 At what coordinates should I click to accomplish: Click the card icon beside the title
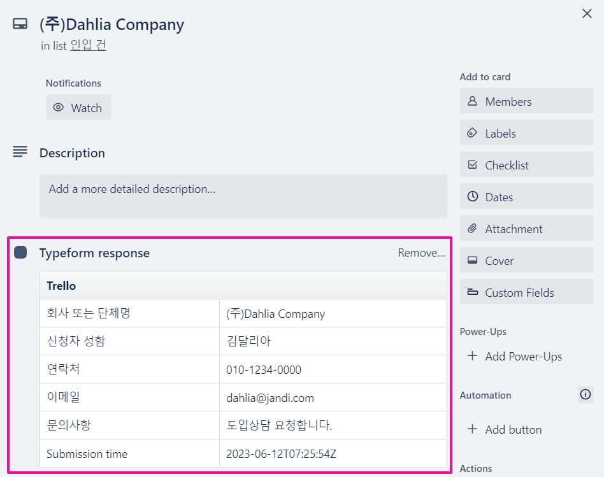[x=20, y=24]
